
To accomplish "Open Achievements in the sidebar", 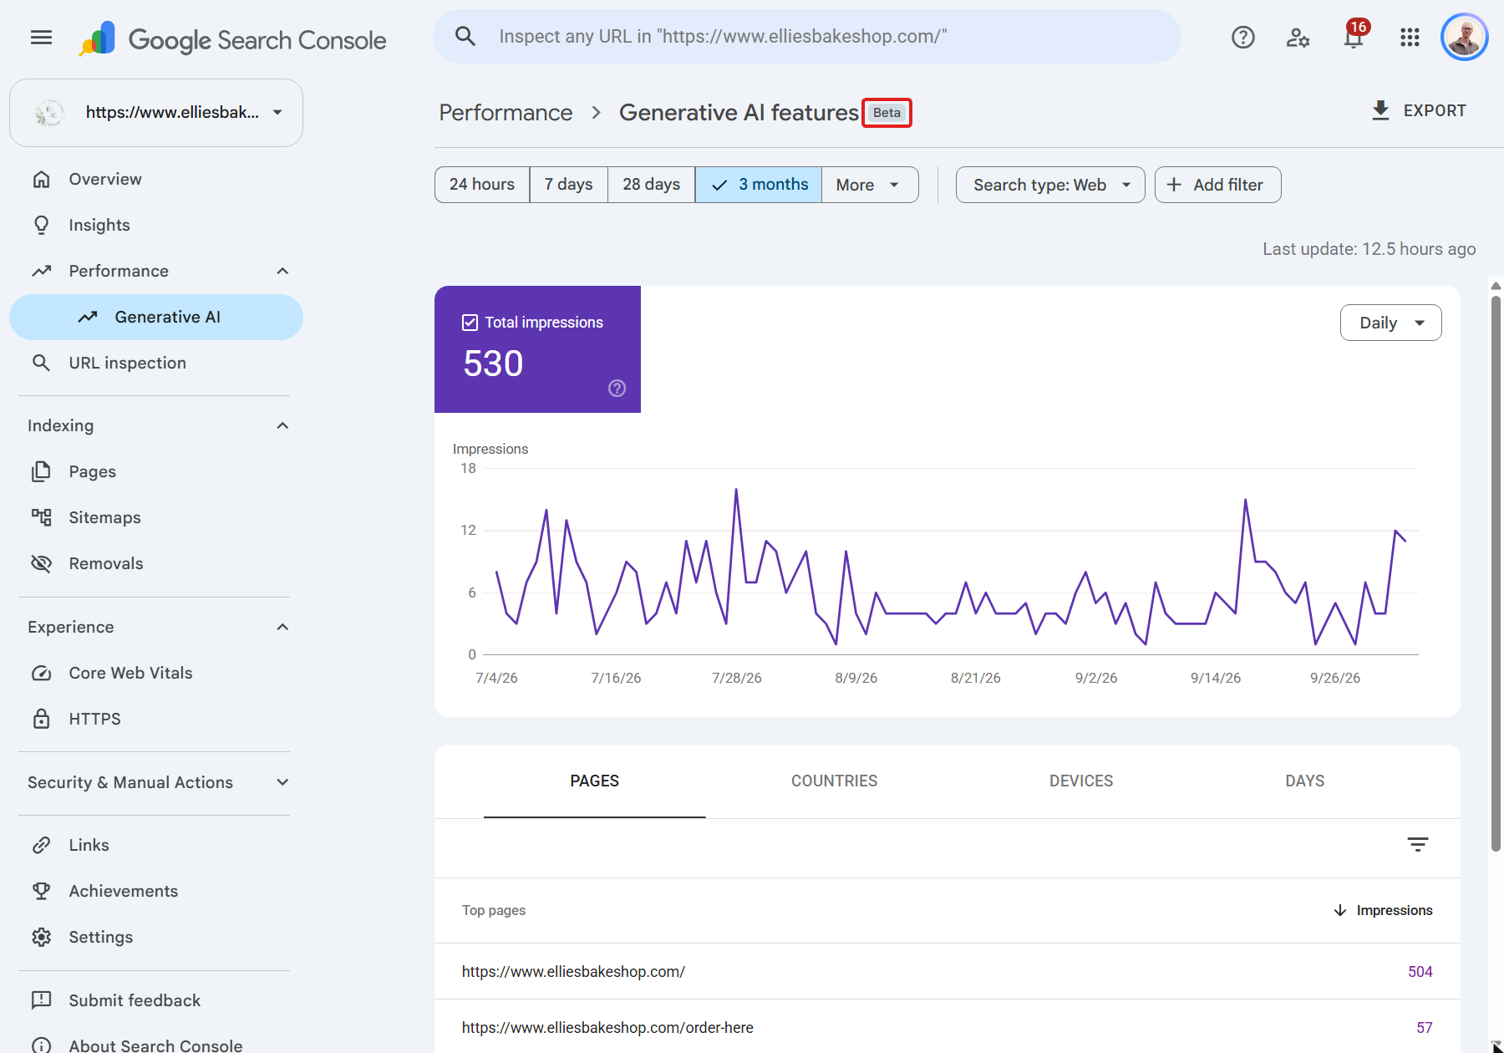I will [x=156, y=891].
